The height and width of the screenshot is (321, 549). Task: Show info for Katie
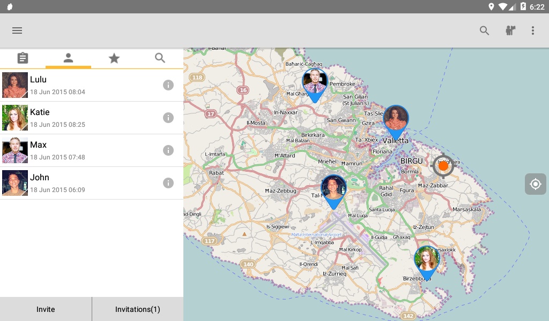point(168,118)
